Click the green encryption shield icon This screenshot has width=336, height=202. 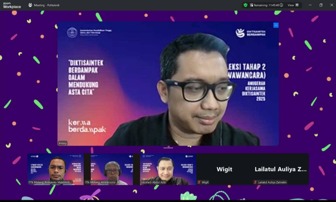point(245,5)
